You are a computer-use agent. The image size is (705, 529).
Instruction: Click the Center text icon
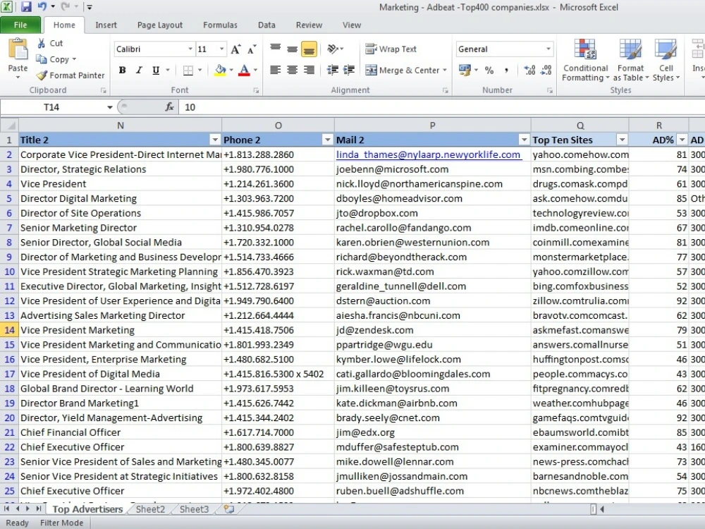293,70
